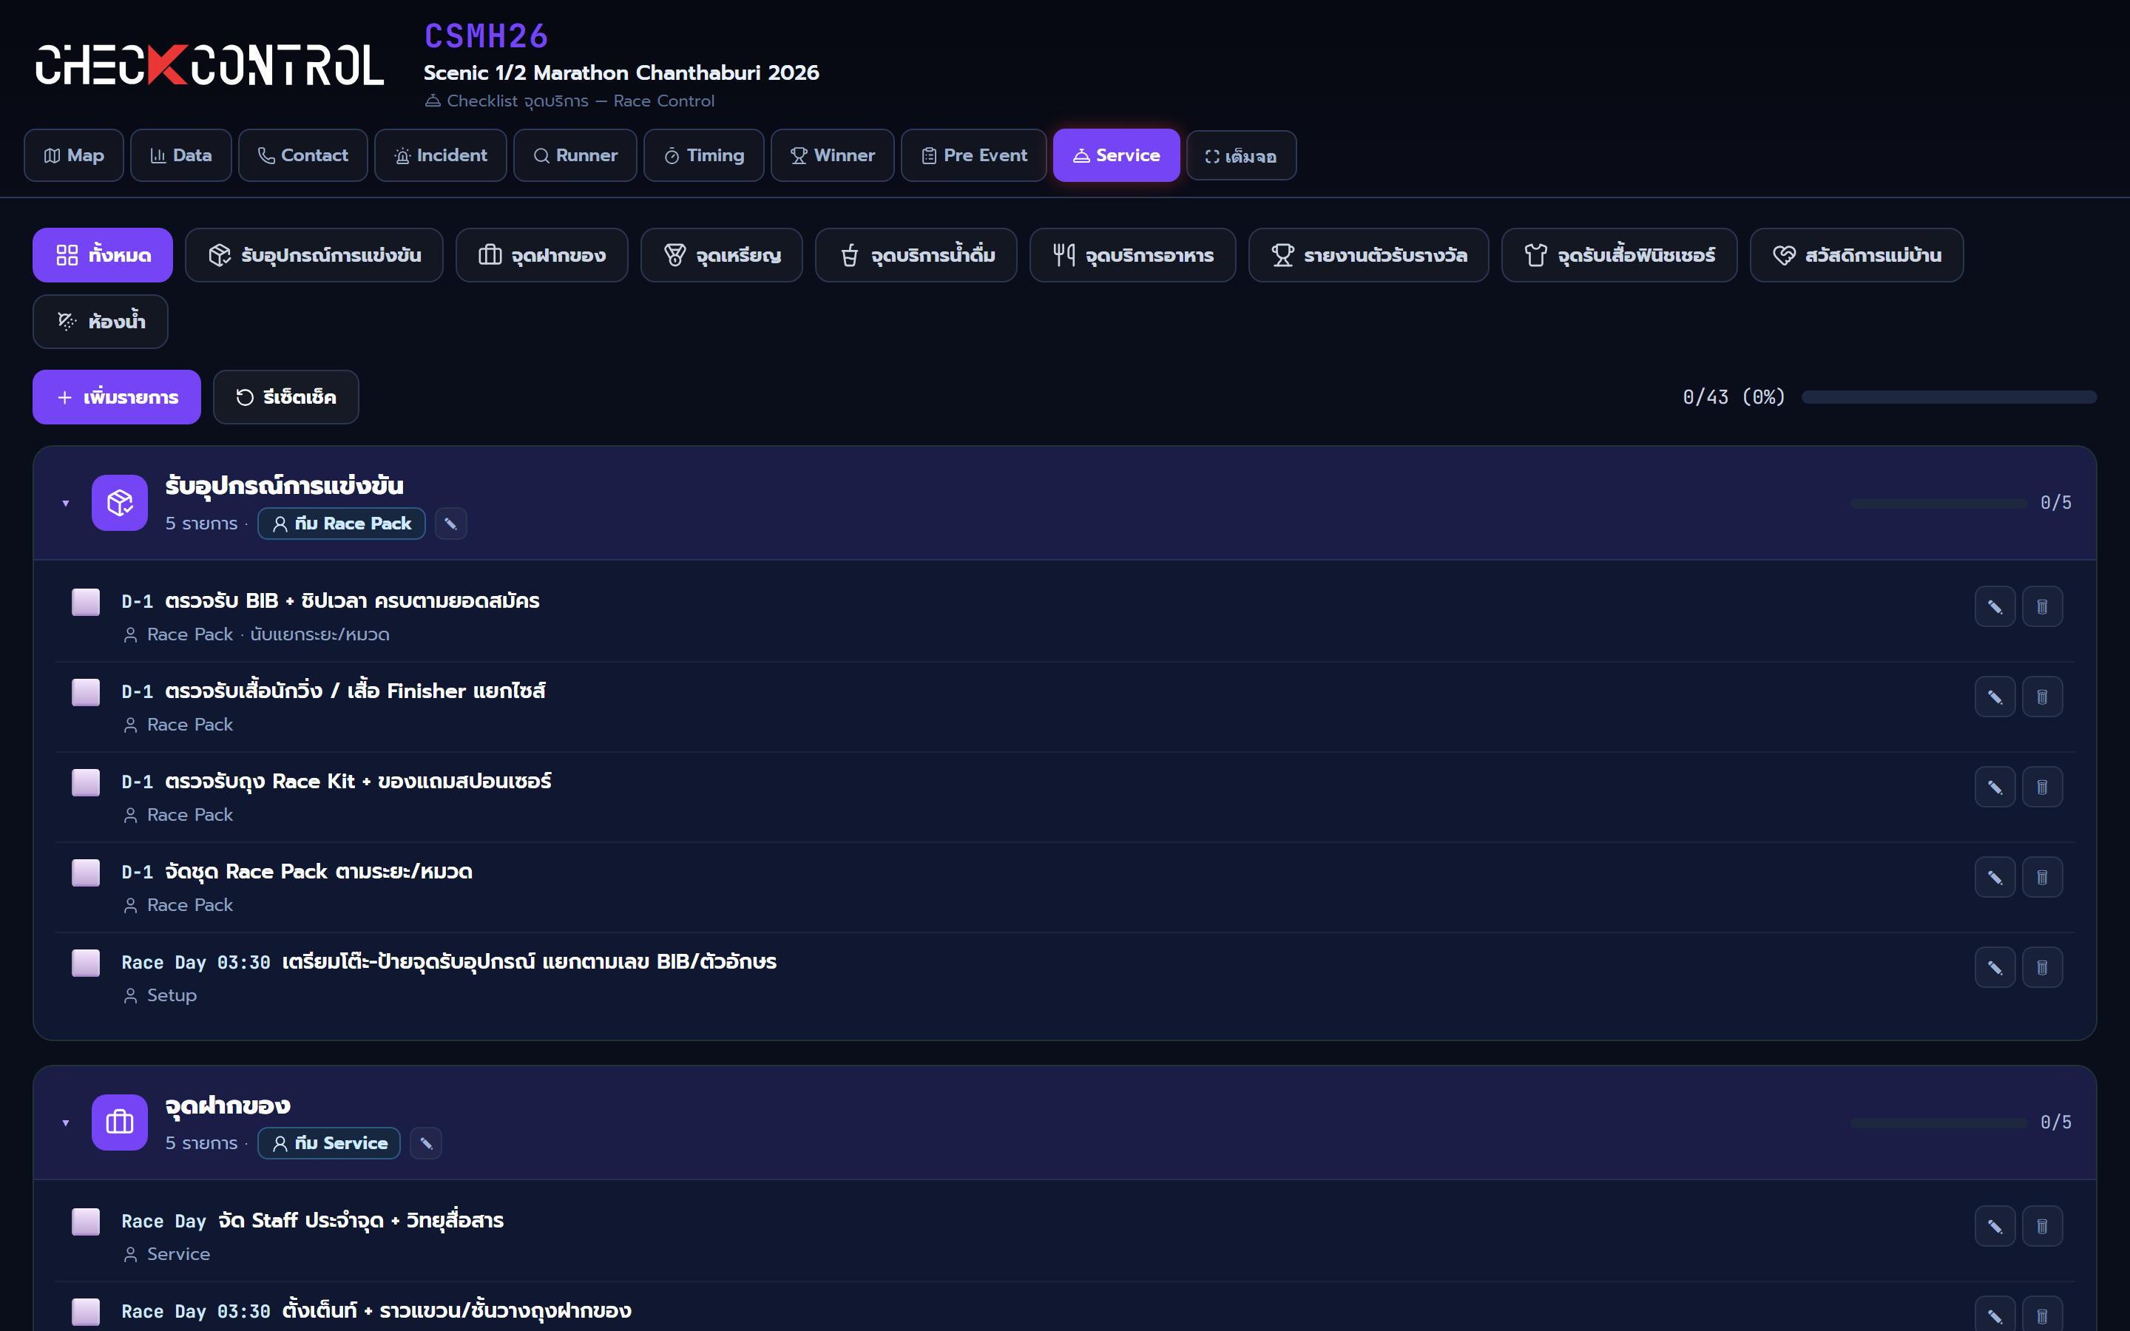Viewport: 2130px width, 1331px height.
Task: Delete ตรวจรับถุง Race Kit item
Action: 2042,787
